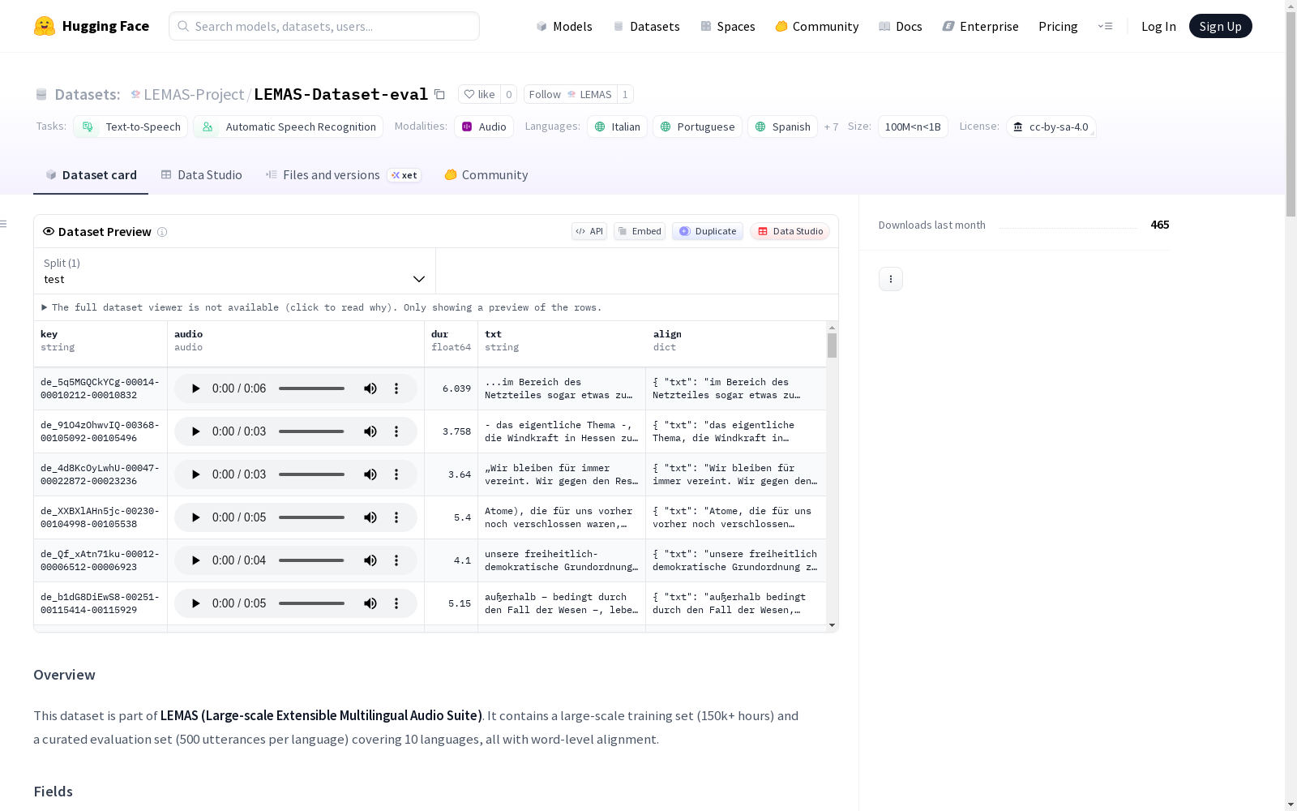Click the 100M<n<1B size tag

click(913, 127)
